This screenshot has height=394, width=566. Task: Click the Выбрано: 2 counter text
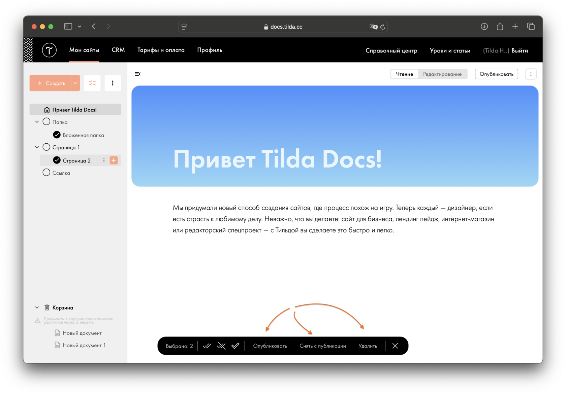click(179, 346)
